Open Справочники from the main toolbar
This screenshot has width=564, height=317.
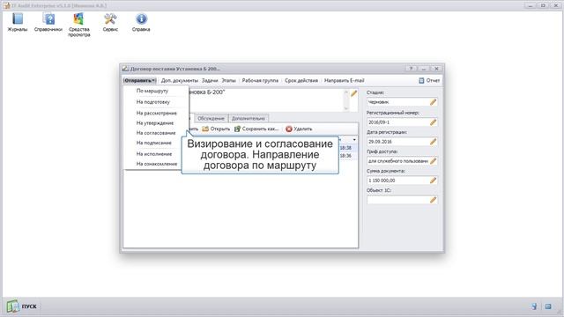(48, 22)
